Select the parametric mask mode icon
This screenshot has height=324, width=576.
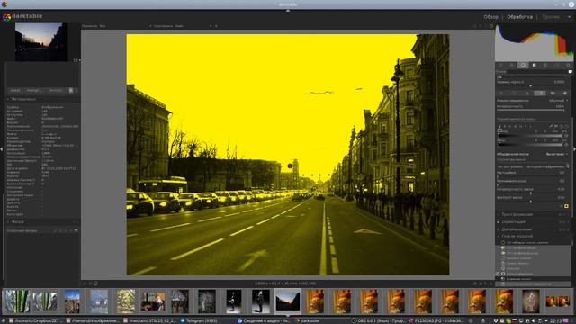click(x=540, y=94)
